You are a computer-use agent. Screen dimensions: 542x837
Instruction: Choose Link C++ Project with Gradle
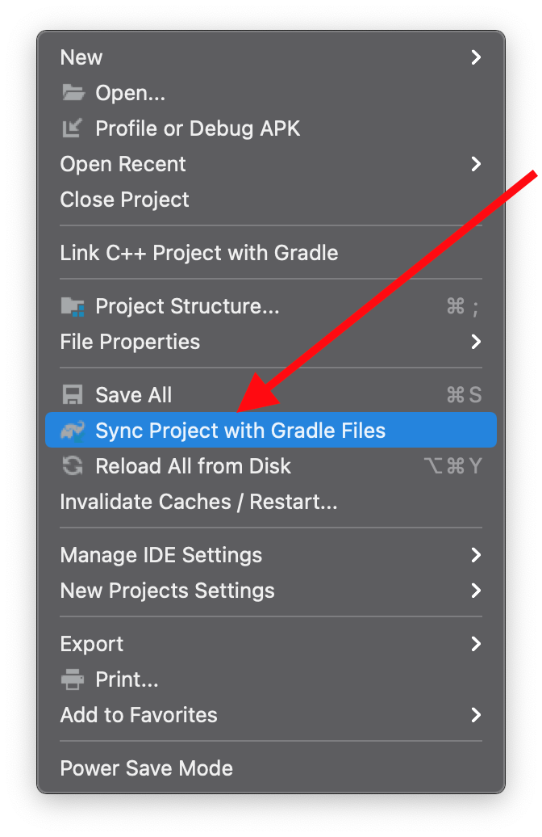click(271, 253)
